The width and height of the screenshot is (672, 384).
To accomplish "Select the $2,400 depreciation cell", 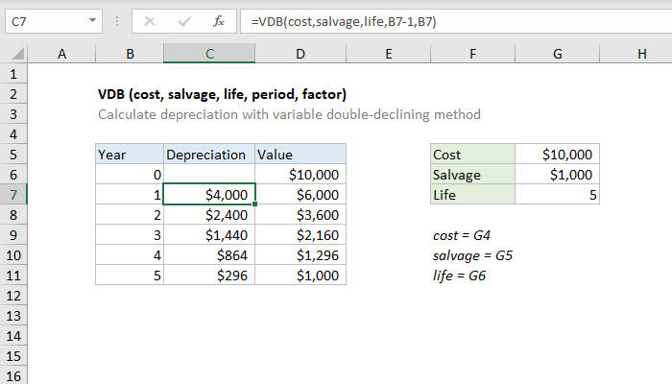I will tap(209, 215).
